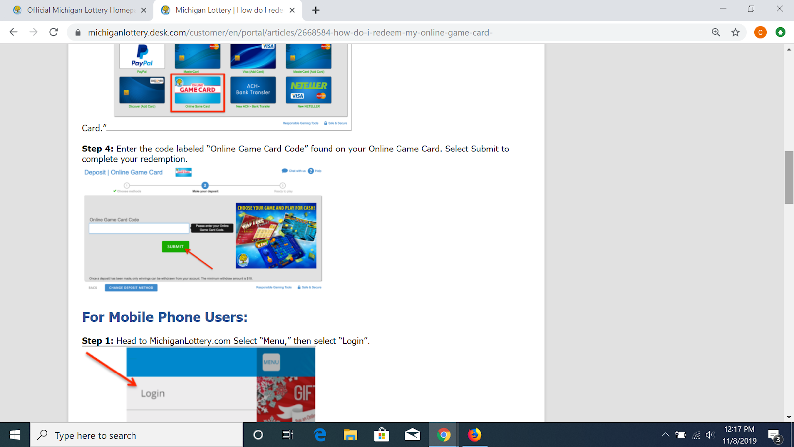Click the Step 1 mobile instruction text
Image resolution: width=794 pixels, height=447 pixels.
[226, 341]
